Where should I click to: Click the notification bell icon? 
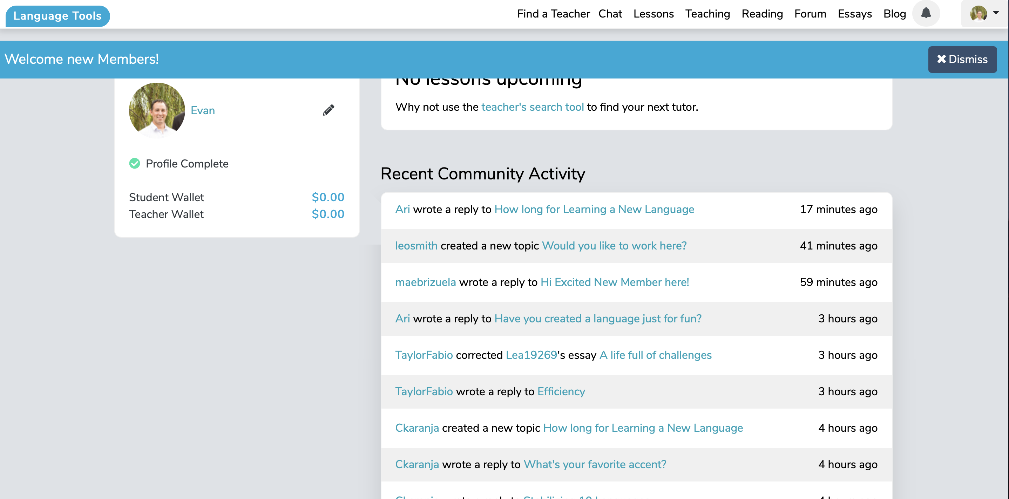pyautogui.click(x=926, y=14)
